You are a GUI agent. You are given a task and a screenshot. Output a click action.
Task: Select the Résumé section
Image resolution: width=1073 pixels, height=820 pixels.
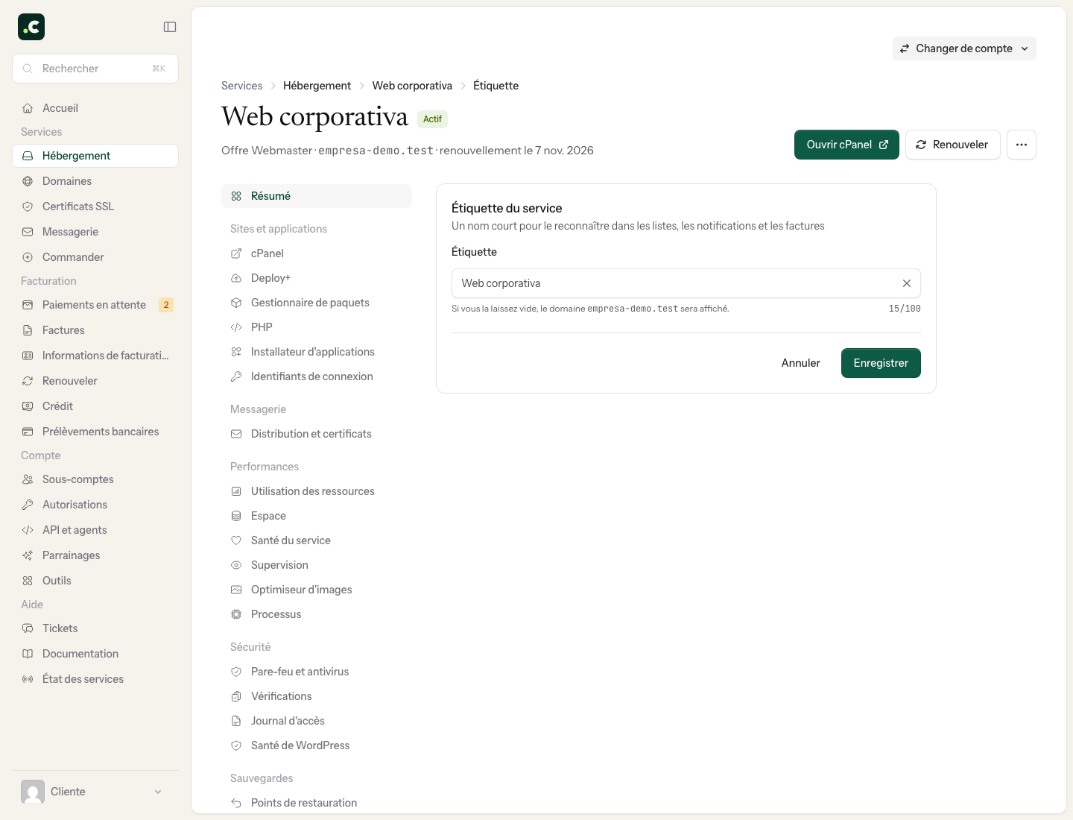click(x=317, y=196)
